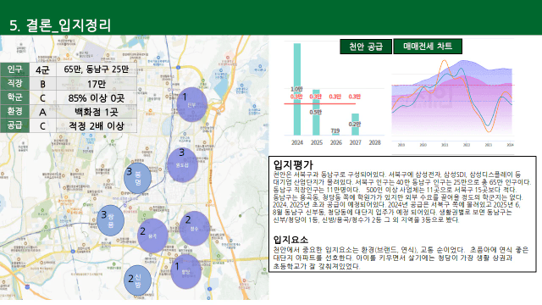Viewport: 542px width, 305px height.
Task: Select the 신방 circle marker on map
Action: (x=137, y=280)
